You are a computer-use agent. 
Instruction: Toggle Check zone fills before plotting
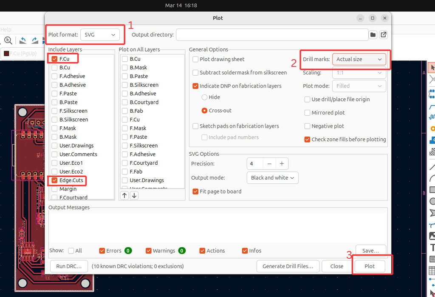coord(307,140)
